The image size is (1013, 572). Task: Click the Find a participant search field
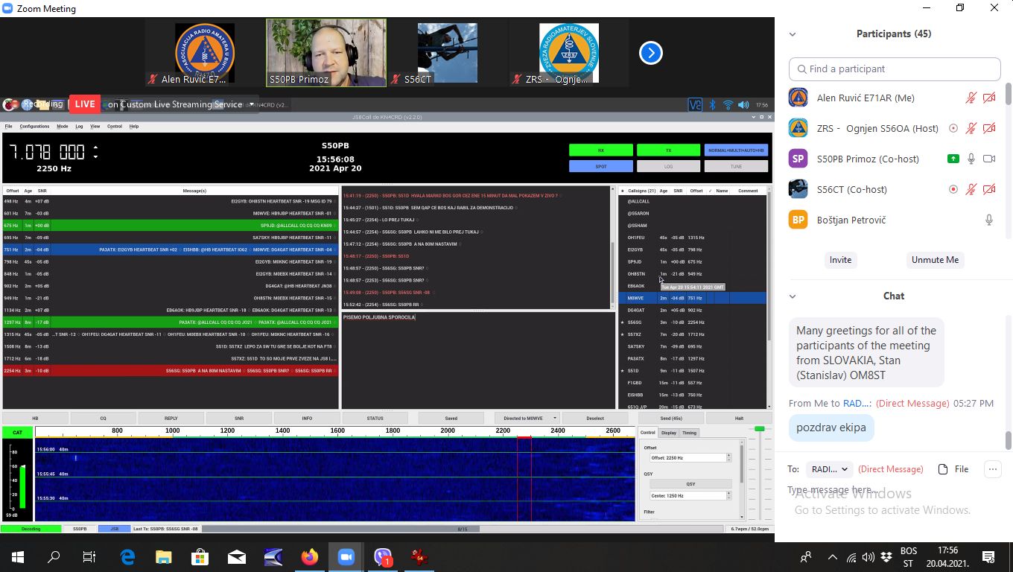pos(894,69)
